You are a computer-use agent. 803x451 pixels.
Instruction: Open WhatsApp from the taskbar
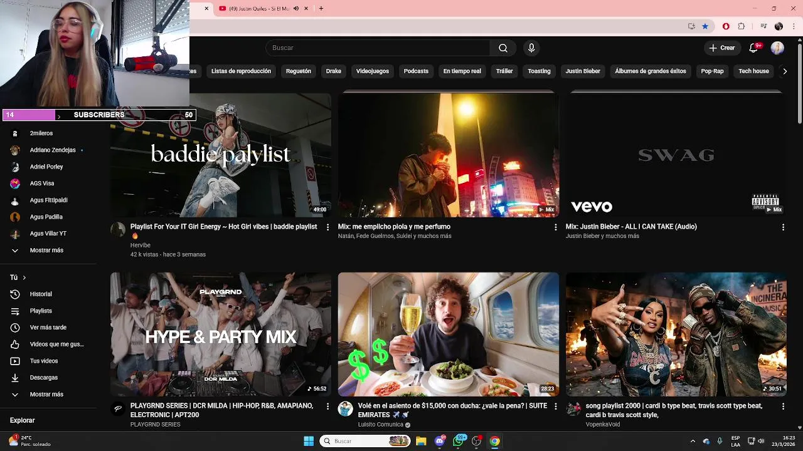(459, 441)
